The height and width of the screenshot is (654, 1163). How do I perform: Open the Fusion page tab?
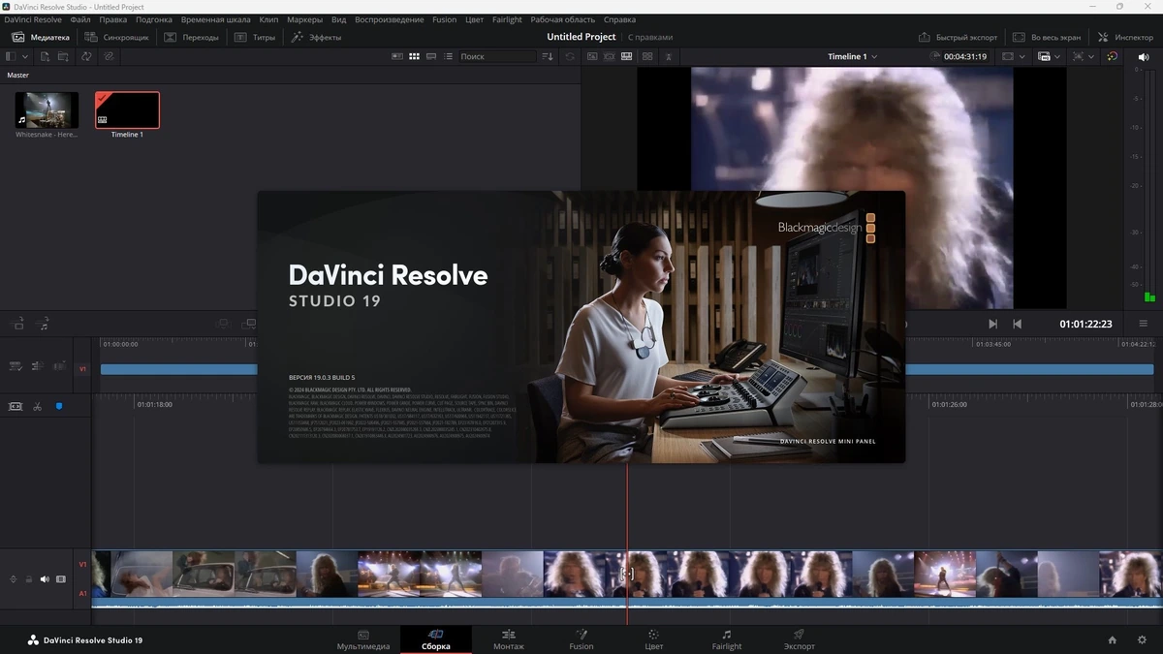pyautogui.click(x=581, y=639)
